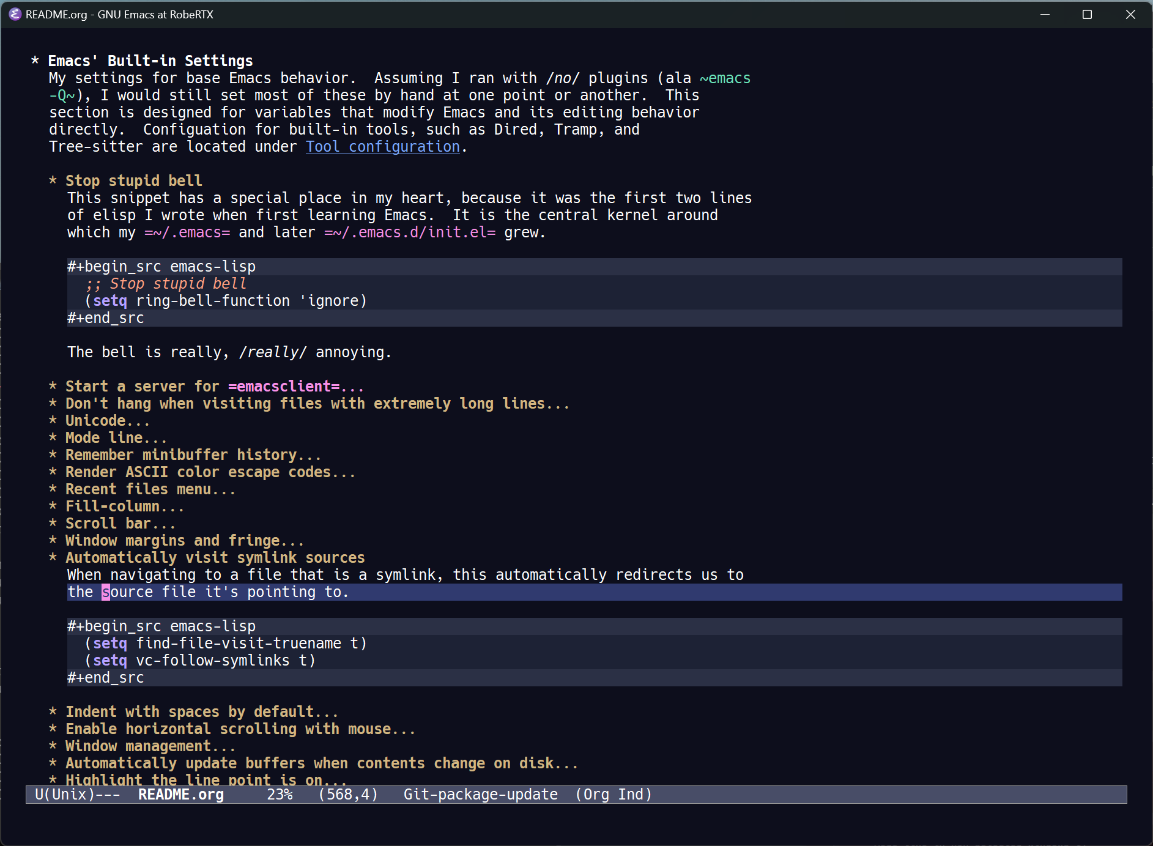Click the U(Unix) coding system indicator
The height and width of the screenshot is (846, 1153).
point(65,795)
